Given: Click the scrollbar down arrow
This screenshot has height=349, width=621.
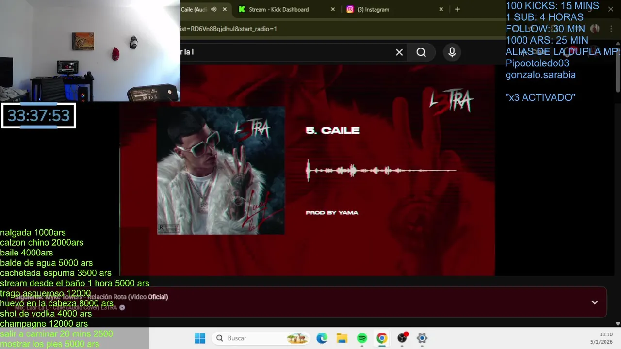Looking at the screenshot, I should [x=618, y=323].
